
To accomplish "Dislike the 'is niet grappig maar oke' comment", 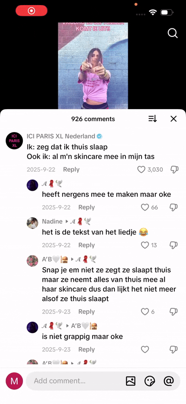I will 173,349.
